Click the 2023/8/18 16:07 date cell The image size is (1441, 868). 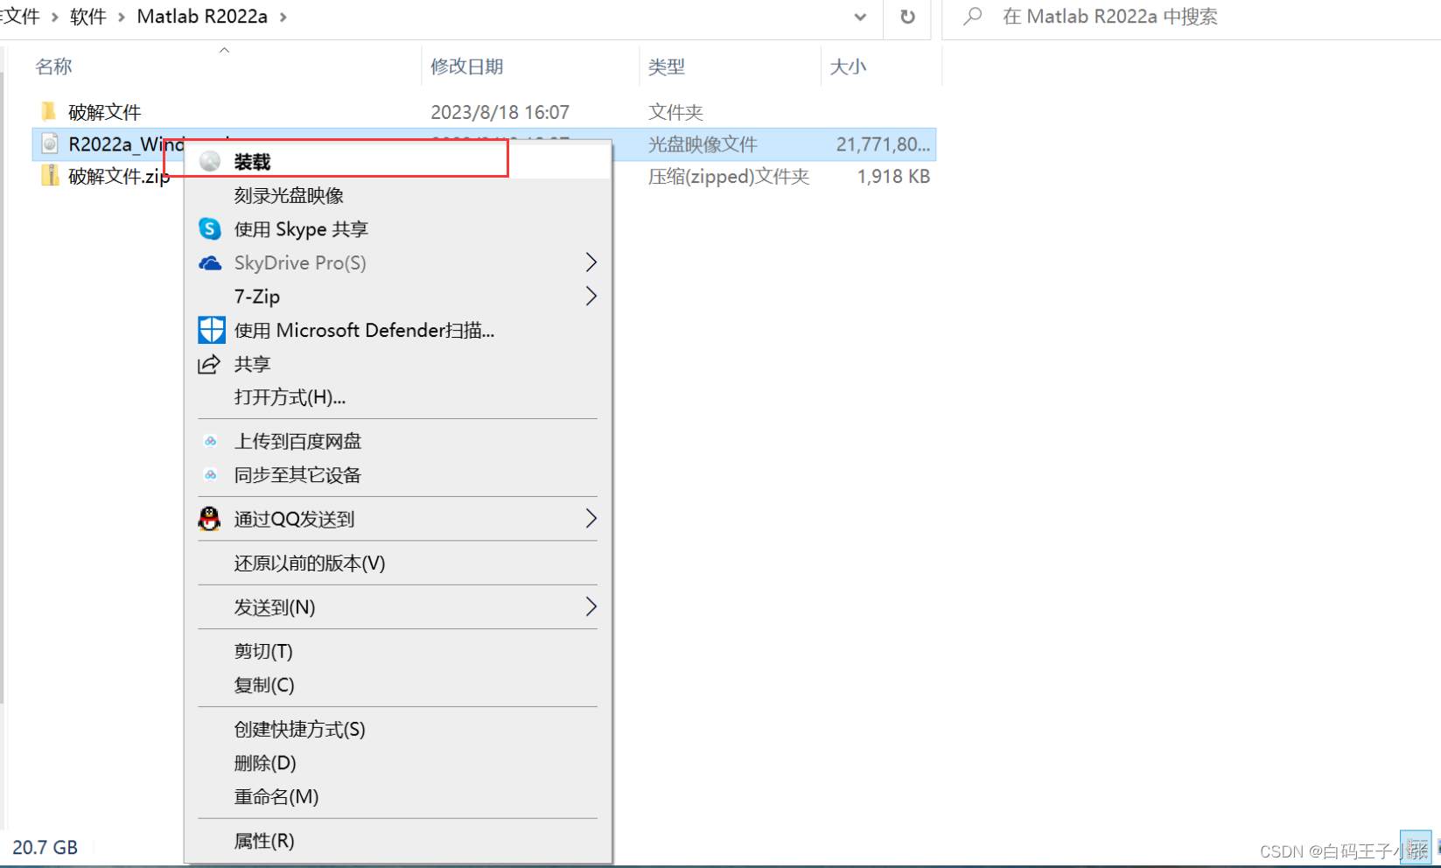point(500,112)
